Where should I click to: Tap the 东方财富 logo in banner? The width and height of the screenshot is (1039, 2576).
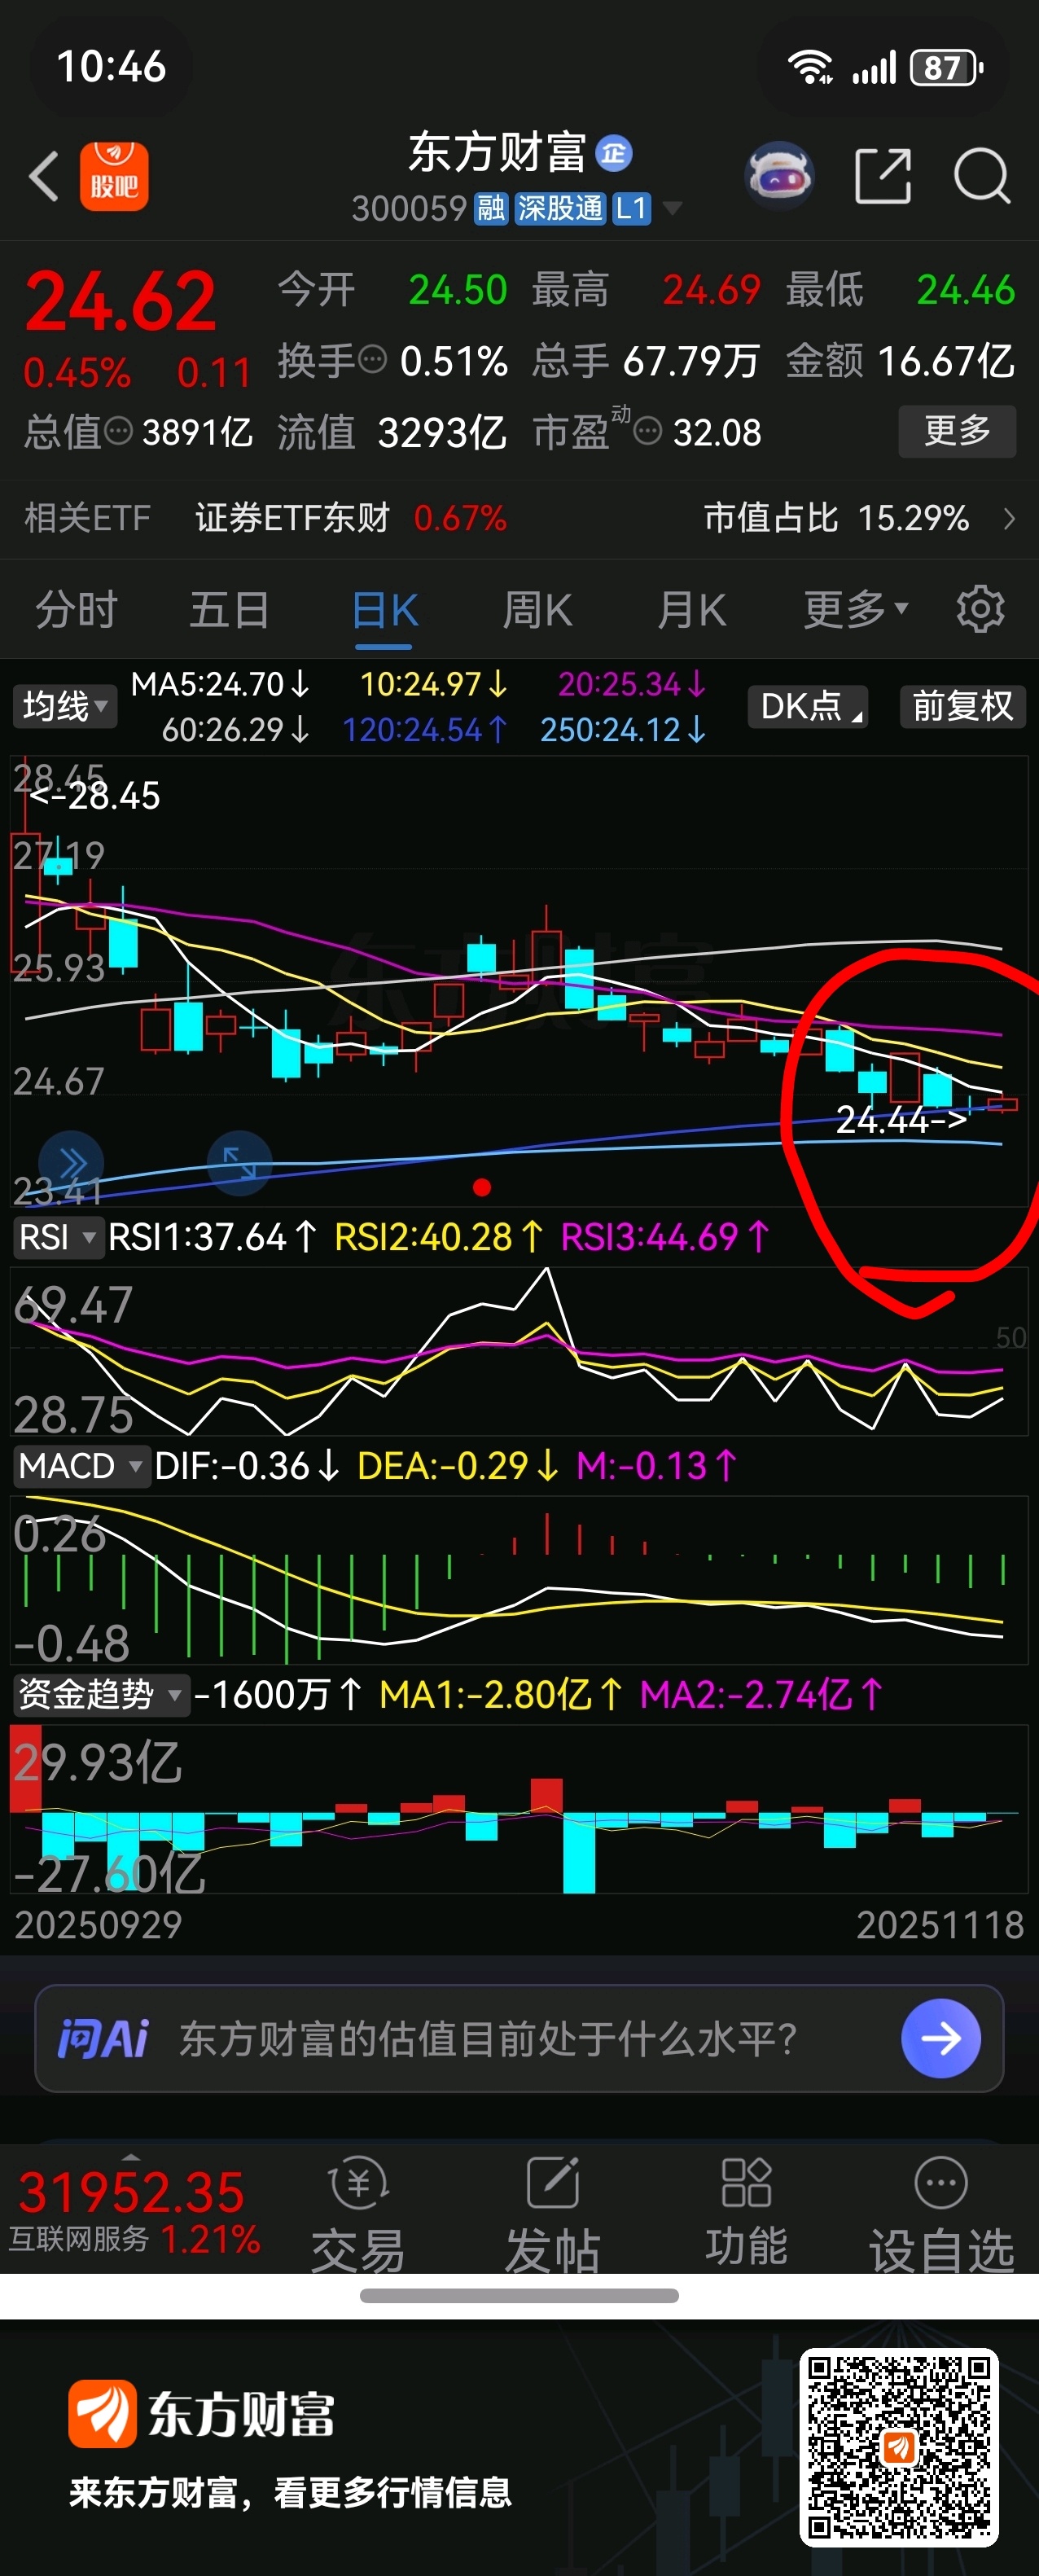[x=201, y=2414]
